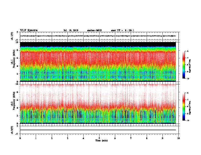The width and height of the screenshot is (201, 155).
Task: Click the "10" kHz tick of ch.1 spectrogram
Action: coord(17,42)
